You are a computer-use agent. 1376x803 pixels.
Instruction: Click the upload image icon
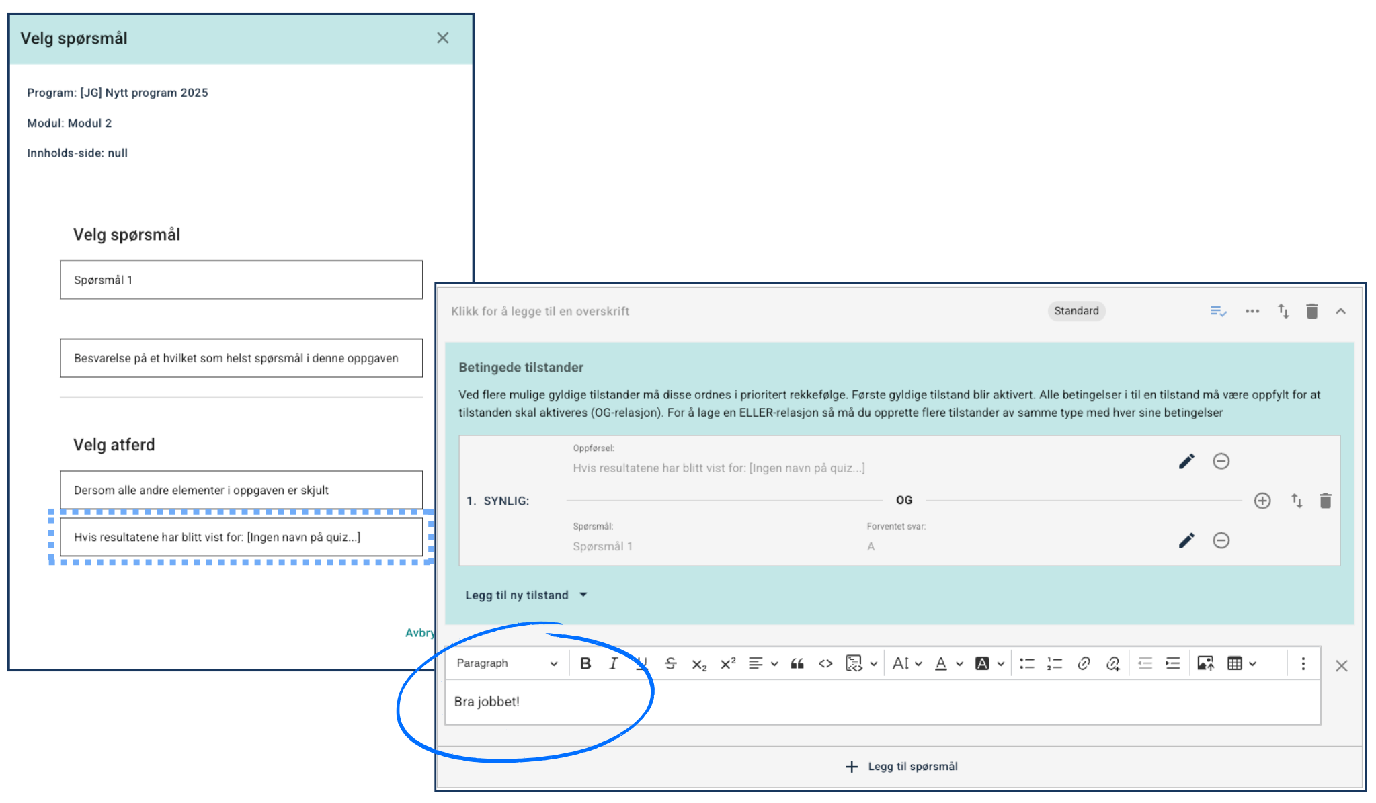click(x=1205, y=664)
